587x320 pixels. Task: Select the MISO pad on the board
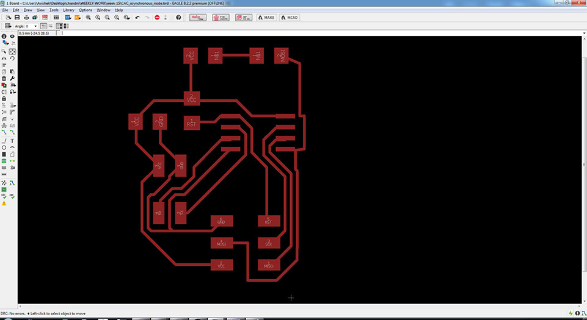tap(269, 265)
